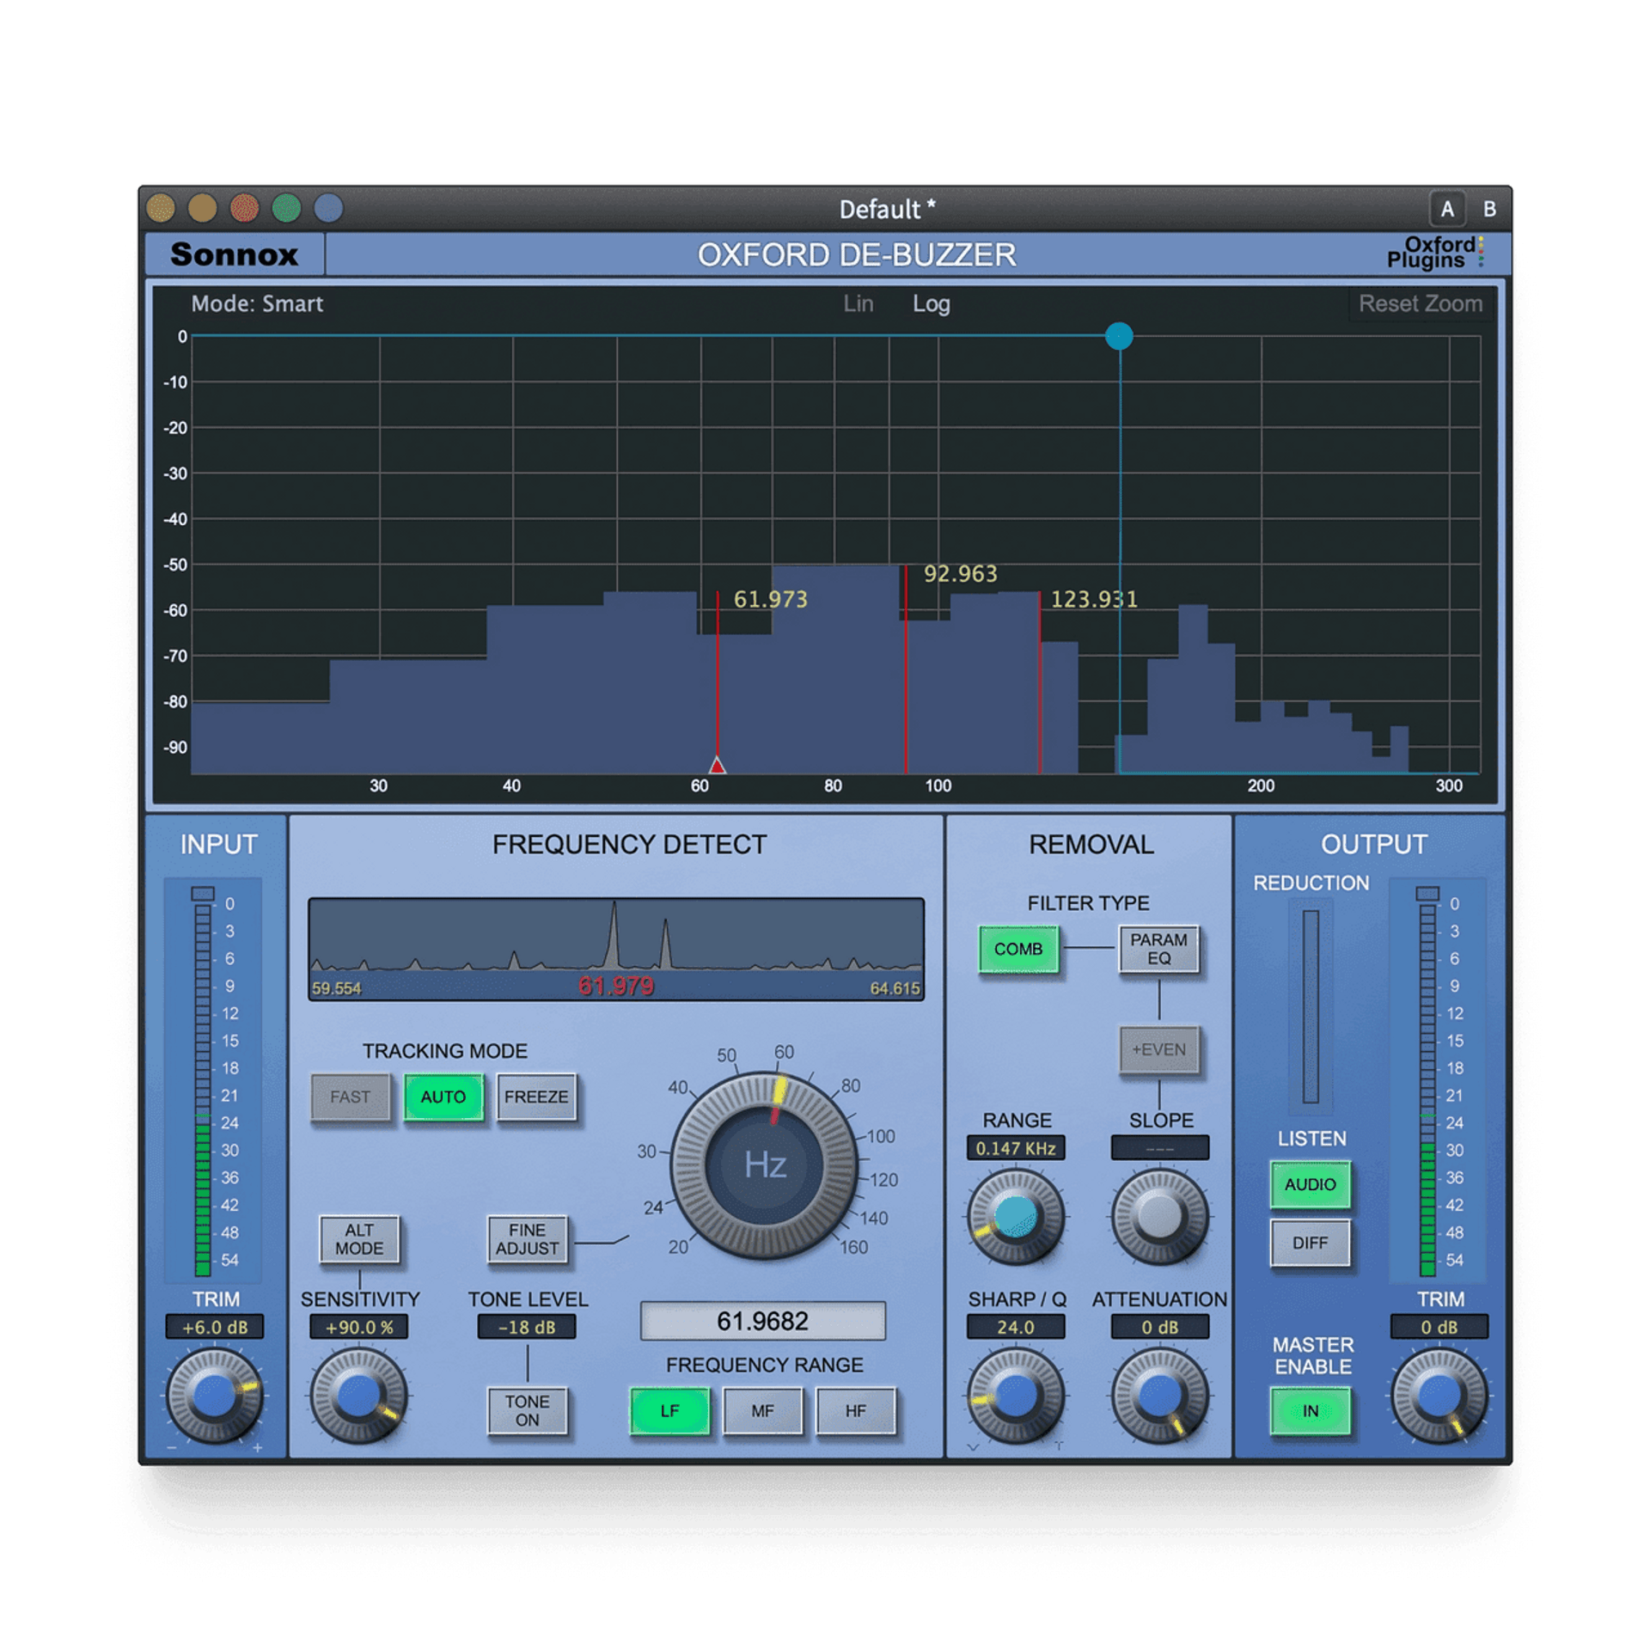Click the SLOPE knob
This screenshot has width=1650, height=1650.
(1159, 1217)
